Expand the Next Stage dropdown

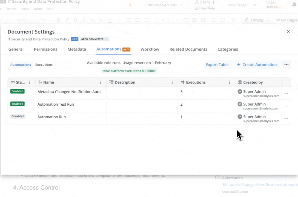(x=241, y=5)
